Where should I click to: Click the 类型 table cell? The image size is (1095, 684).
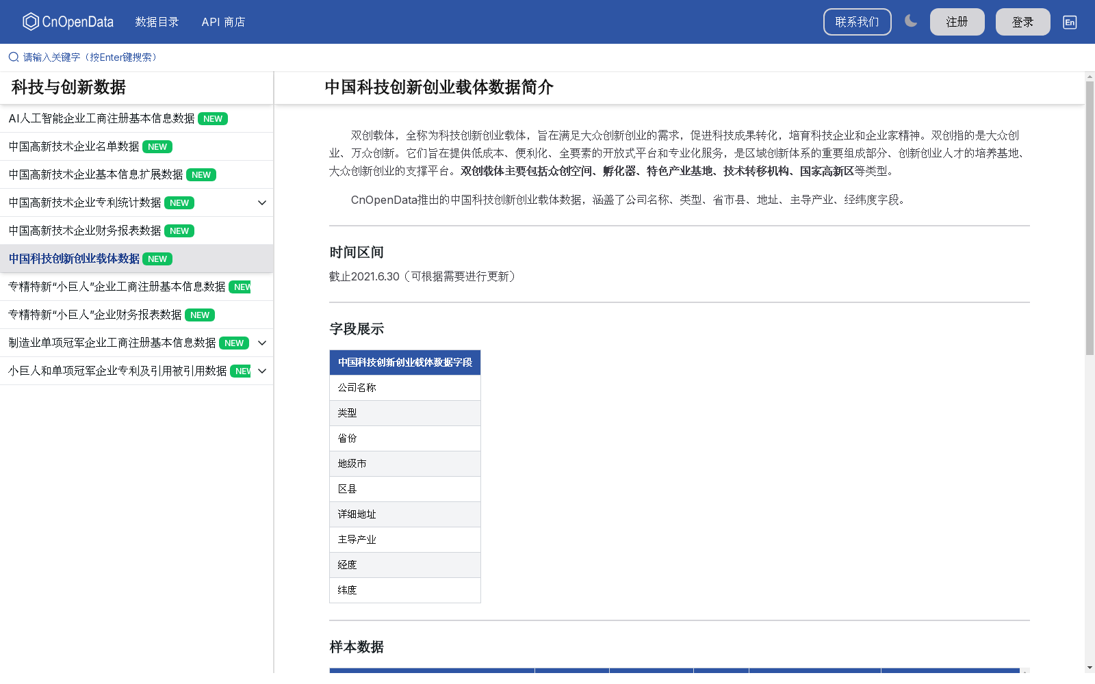pos(405,413)
